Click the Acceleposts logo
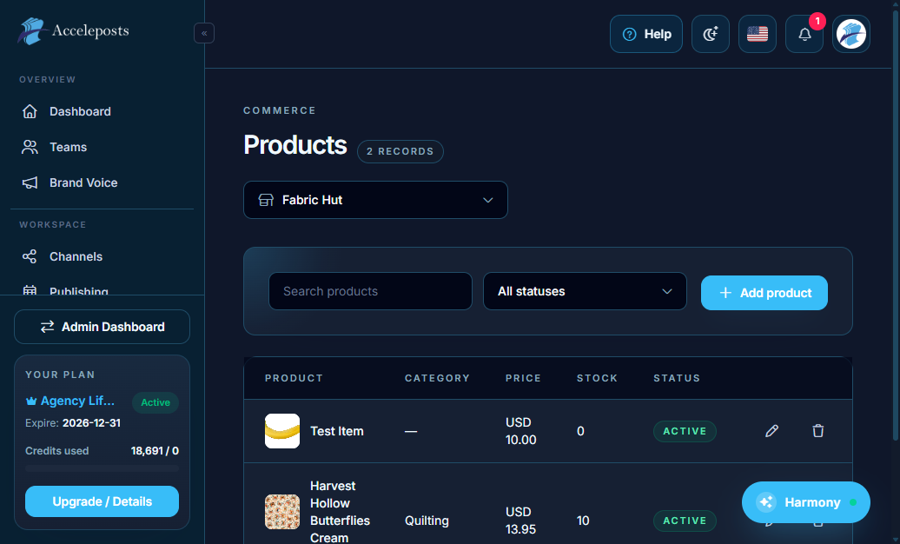This screenshot has width=900, height=544. (x=73, y=31)
